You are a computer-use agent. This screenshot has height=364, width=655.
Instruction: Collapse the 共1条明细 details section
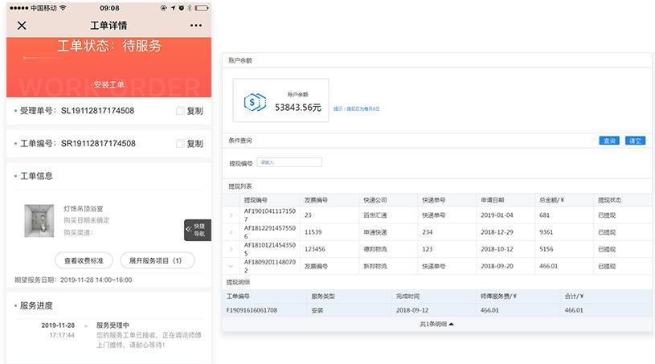[436, 324]
